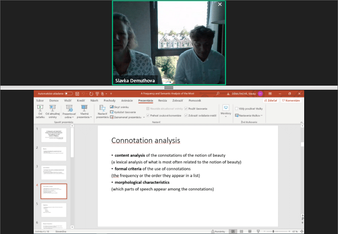This screenshot has height=234, width=338.
Task: Click Skryť snímku to hide slide
Action: click(120, 108)
